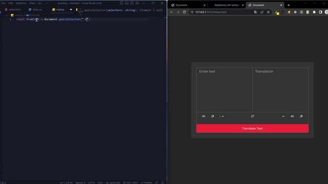Open notifications bell in VS Code status bar

point(162,182)
